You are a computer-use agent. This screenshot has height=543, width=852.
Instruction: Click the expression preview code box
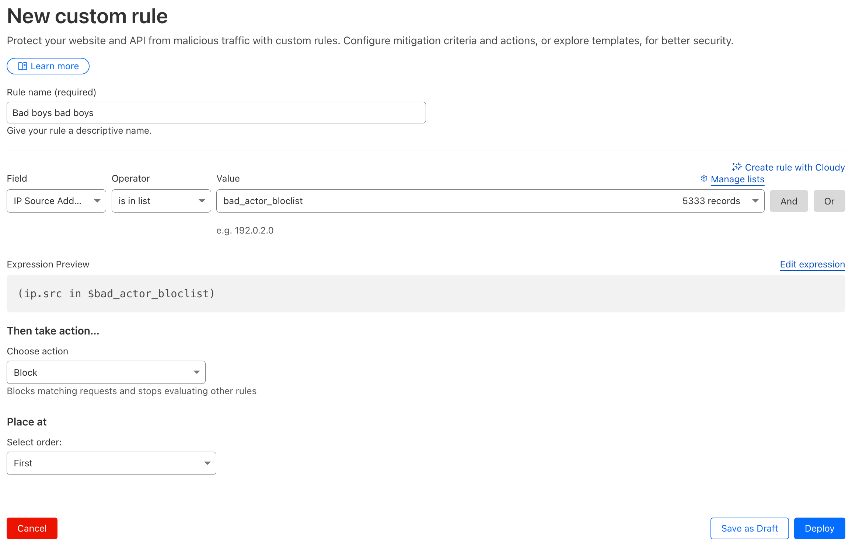(x=426, y=294)
